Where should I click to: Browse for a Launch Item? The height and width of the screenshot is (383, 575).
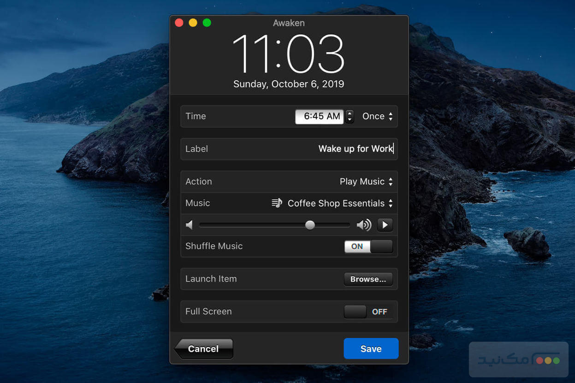pos(368,279)
